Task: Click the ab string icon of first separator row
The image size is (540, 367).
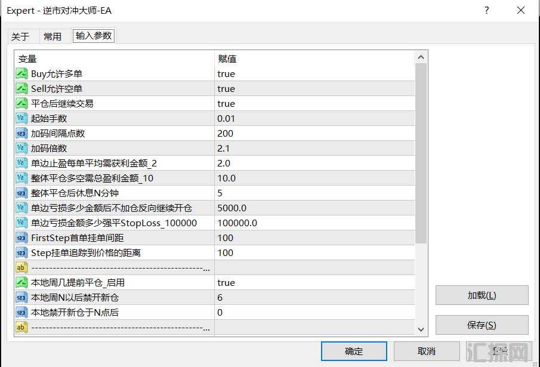Action: coord(22,268)
